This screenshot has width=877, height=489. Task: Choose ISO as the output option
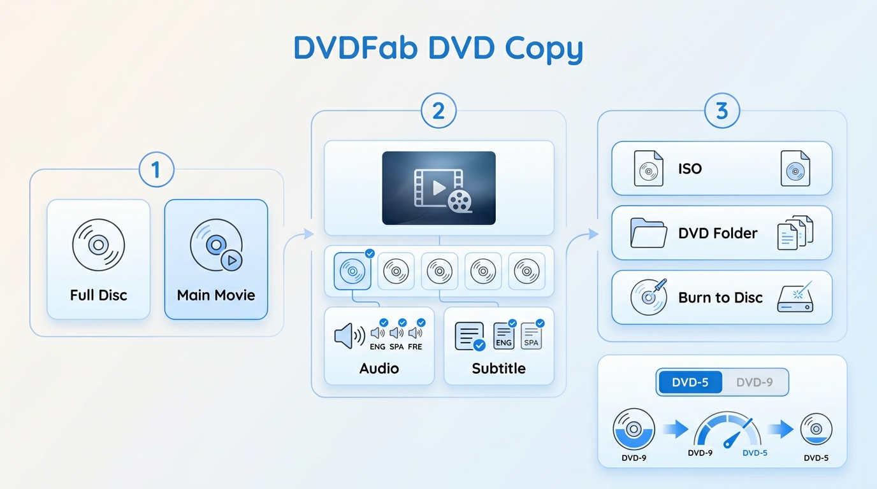(721, 169)
